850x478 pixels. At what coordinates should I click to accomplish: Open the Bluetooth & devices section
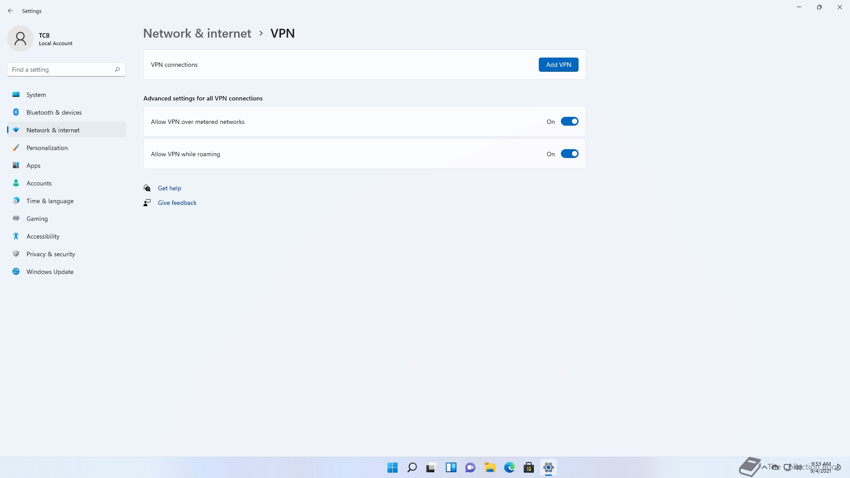click(54, 112)
